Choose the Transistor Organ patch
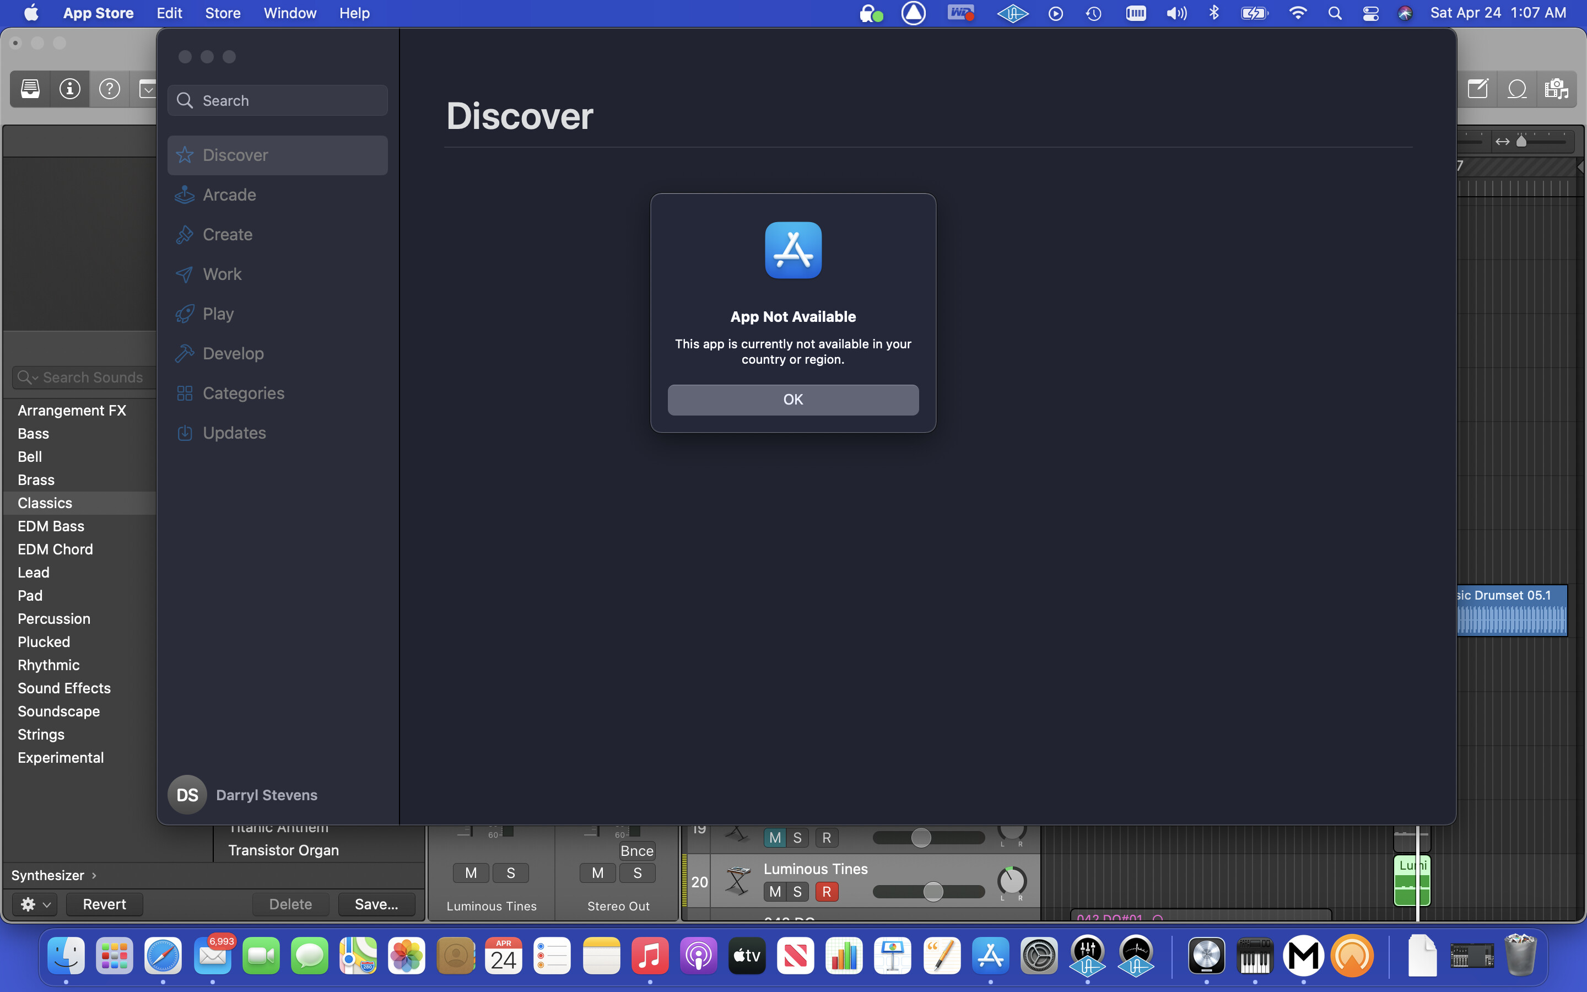Screen dimensions: 1587x992 point(283,850)
